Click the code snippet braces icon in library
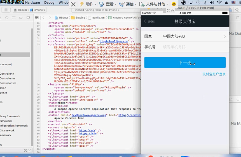241x157 pixels. click(x=238, y=100)
